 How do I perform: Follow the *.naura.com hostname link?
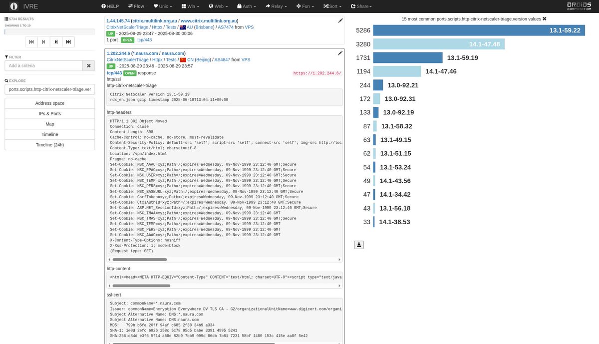[x=146, y=53]
